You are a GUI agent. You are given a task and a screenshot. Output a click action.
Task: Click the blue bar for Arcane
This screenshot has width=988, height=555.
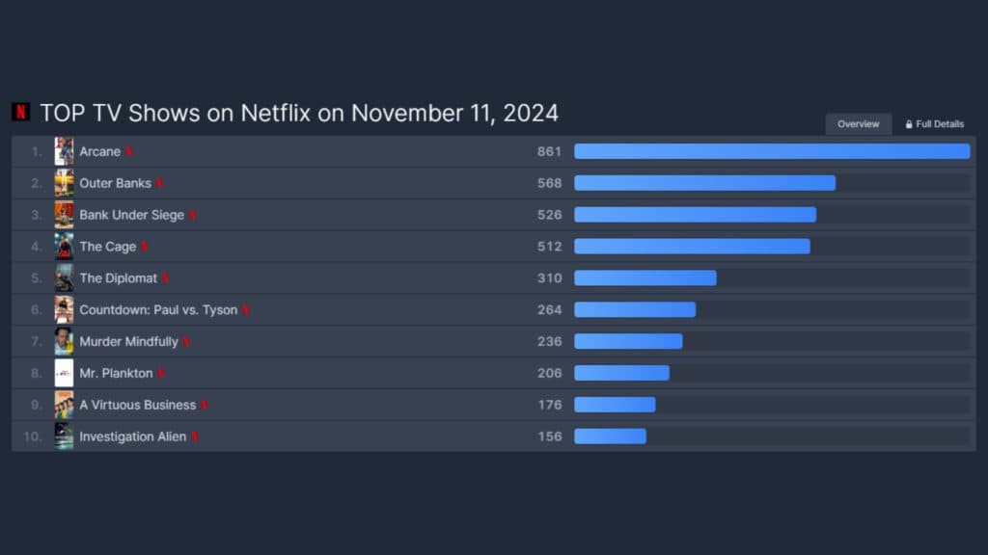pyautogui.click(x=772, y=151)
